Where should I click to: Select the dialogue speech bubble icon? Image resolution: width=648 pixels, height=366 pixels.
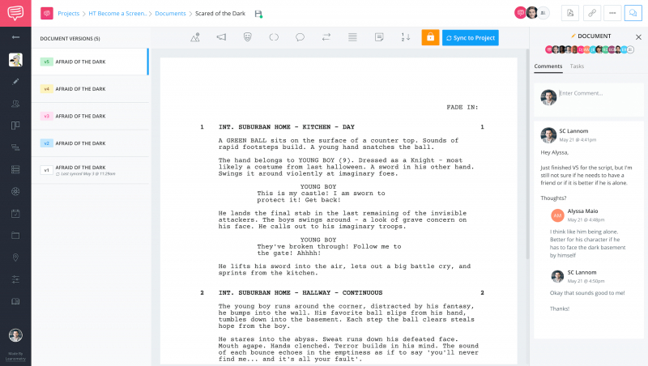pos(300,37)
